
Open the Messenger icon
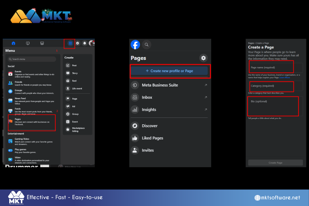pos(78,43)
